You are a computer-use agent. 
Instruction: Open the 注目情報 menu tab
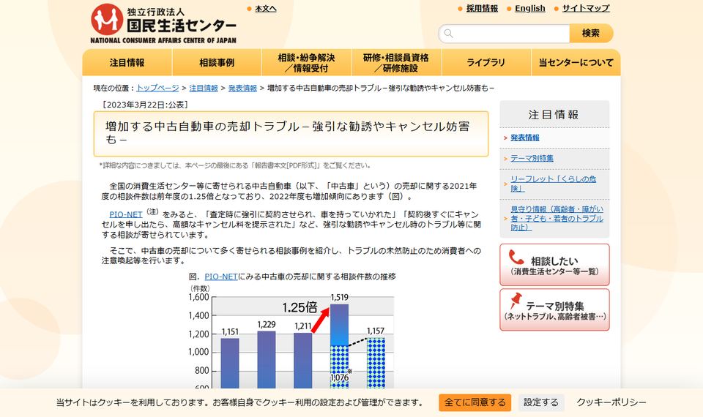(x=127, y=63)
